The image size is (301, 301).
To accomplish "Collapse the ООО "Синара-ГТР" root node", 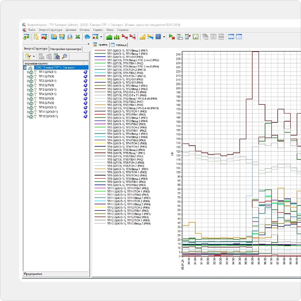I will click(25, 67).
